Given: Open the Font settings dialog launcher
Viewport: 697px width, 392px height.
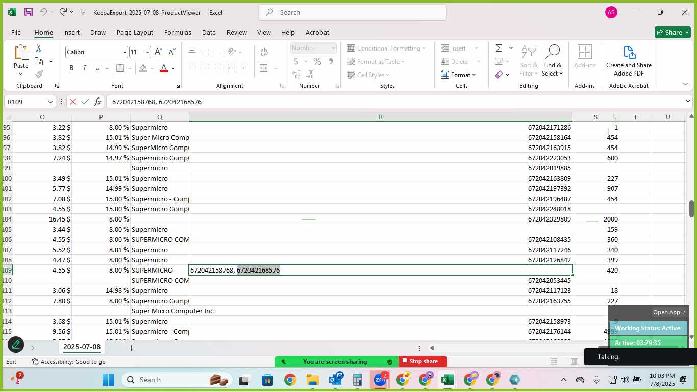Looking at the screenshot, I should click(178, 86).
